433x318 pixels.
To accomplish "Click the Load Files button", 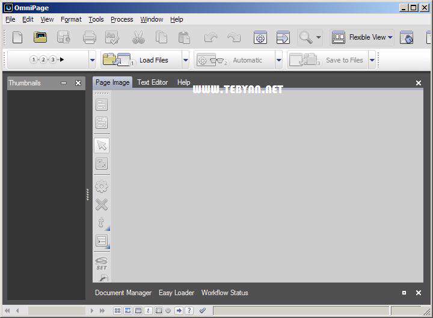I will [x=141, y=60].
